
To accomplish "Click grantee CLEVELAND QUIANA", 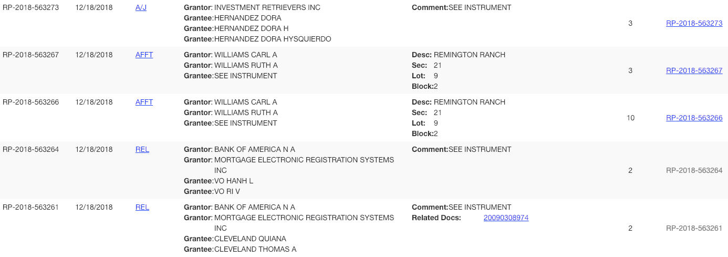I will 250,239.
